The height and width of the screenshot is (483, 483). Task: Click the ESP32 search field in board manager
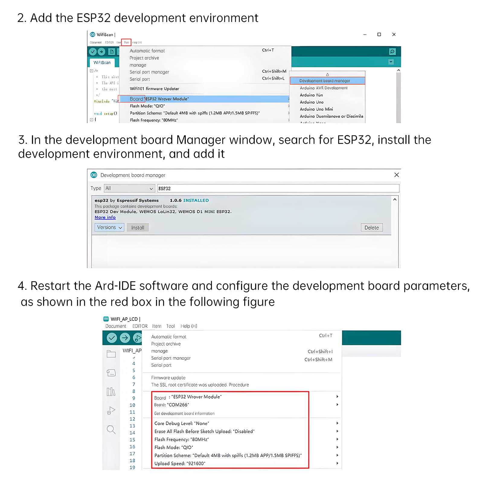click(278, 188)
